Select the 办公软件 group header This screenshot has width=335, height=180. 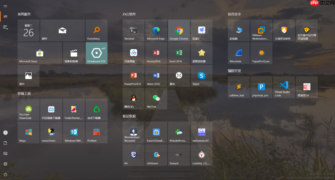tap(129, 14)
